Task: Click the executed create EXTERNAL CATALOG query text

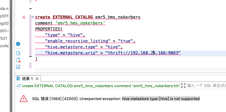Action: point(100,86)
